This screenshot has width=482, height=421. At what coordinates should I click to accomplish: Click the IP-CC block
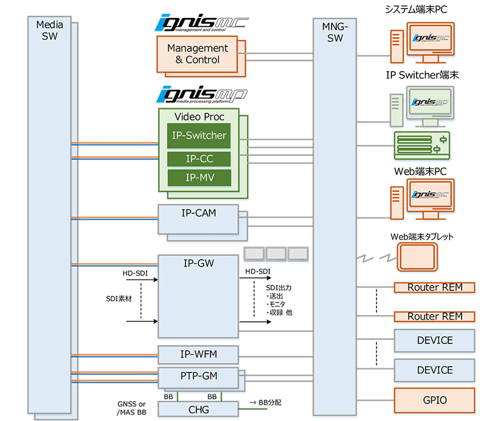click(199, 158)
